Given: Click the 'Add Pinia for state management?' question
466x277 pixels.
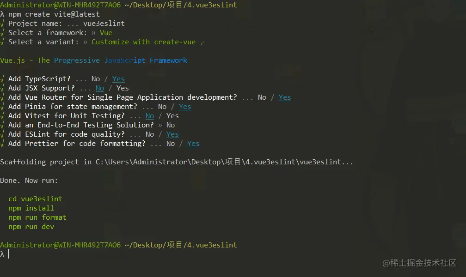Looking at the screenshot, I should (x=73, y=107).
